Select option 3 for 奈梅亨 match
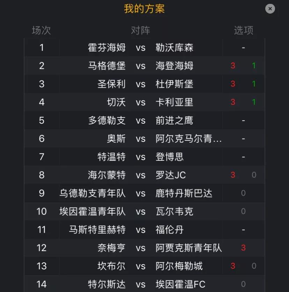The height and width of the screenshot is (292, 289). pyautogui.click(x=243, y=248)
